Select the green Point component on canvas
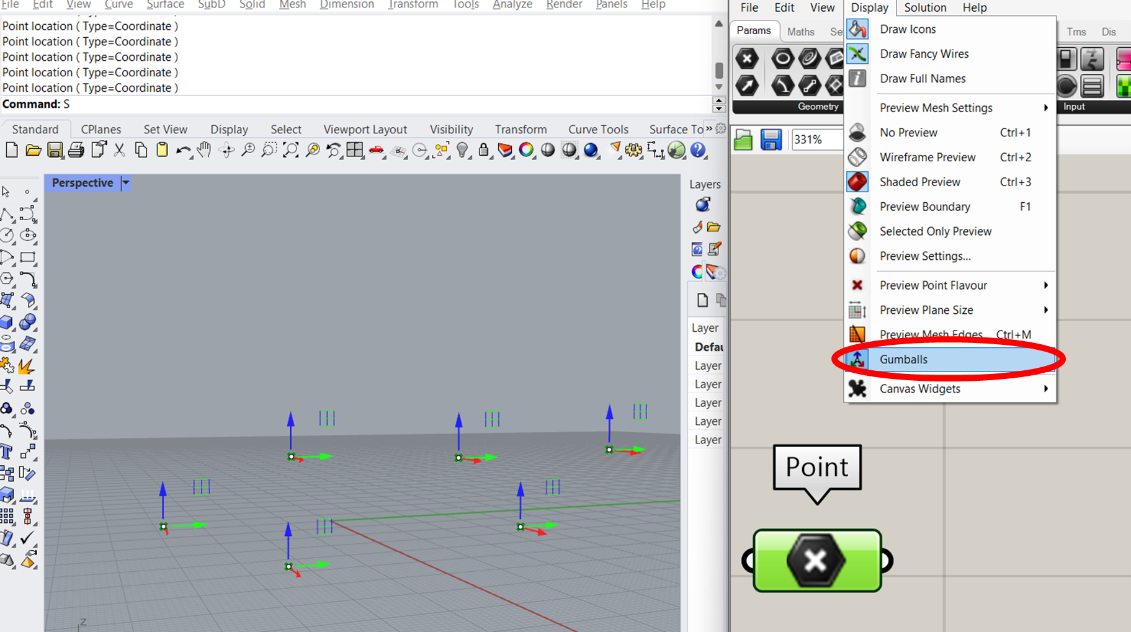This screenshot has height=632, width=1131. point(817,561)
